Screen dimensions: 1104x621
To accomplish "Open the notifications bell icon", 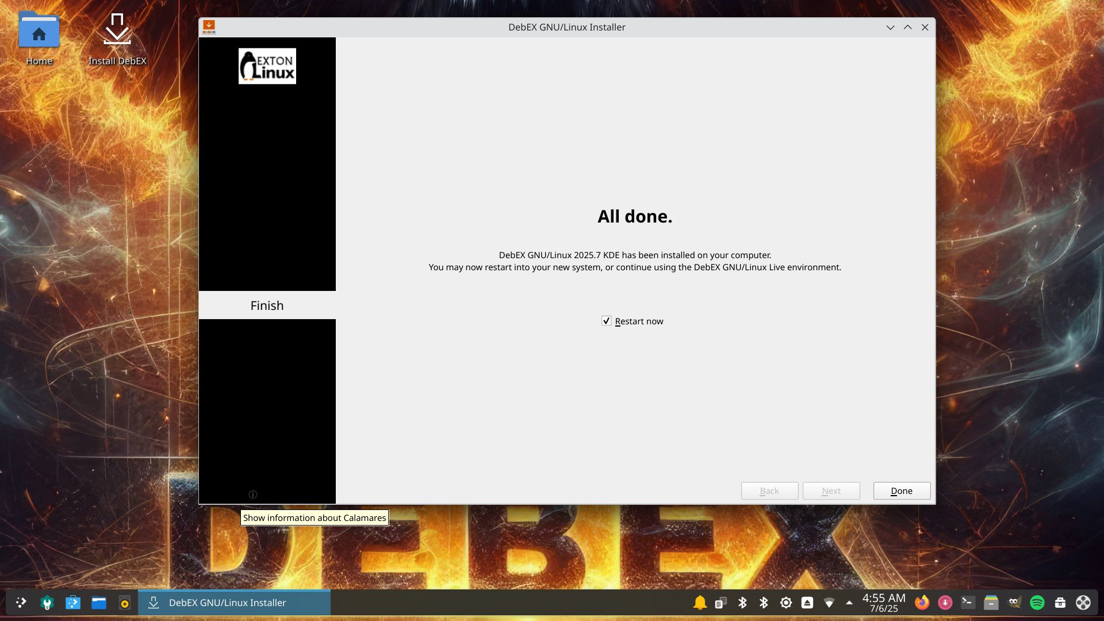I will pyautogui.click(x=700, y=603).
